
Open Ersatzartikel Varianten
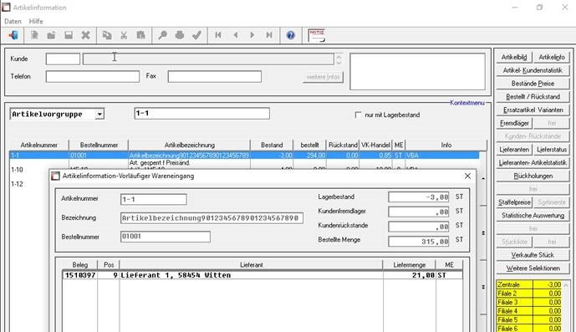(533, 110)
